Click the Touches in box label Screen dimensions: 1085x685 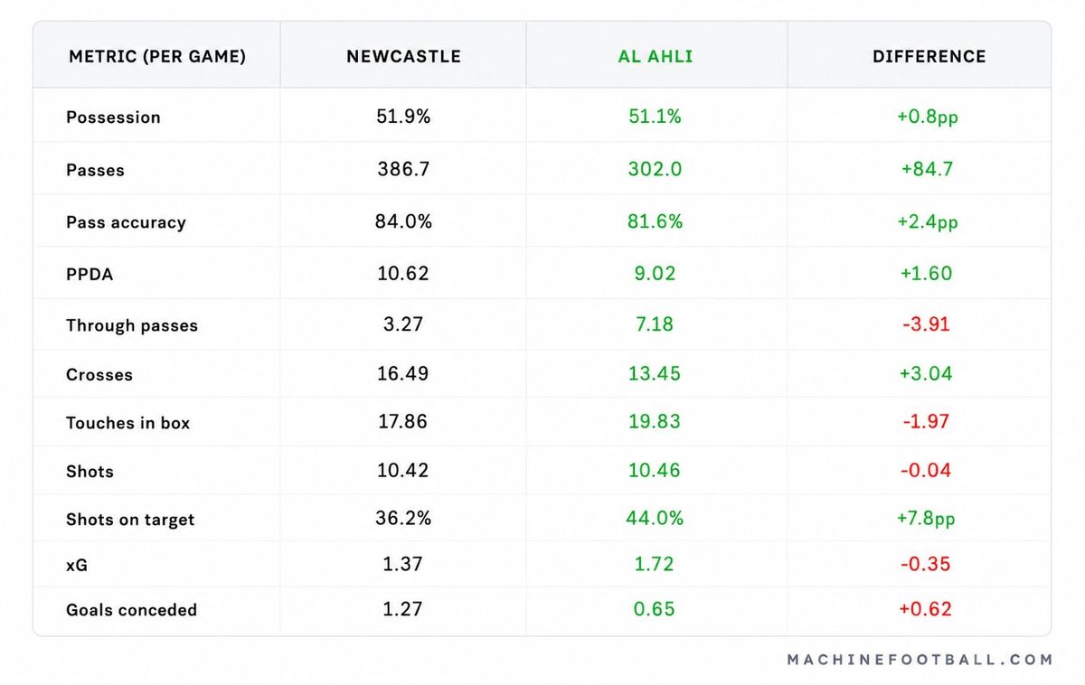point(128,423)
